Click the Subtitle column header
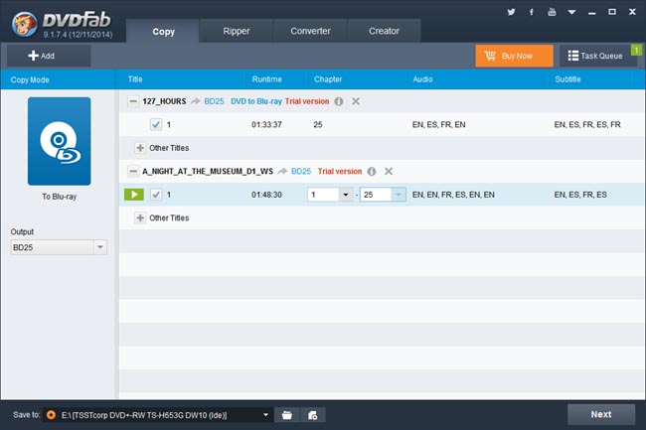646x430 pixels. coord(567,79)
